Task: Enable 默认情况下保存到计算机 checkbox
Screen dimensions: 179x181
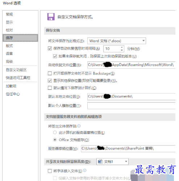Action: 50,88
